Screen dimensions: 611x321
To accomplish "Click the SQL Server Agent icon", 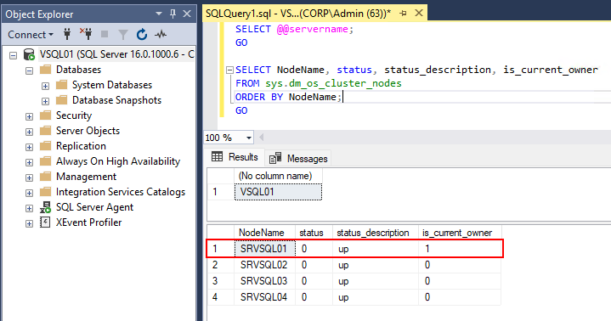I will (45, 207).
